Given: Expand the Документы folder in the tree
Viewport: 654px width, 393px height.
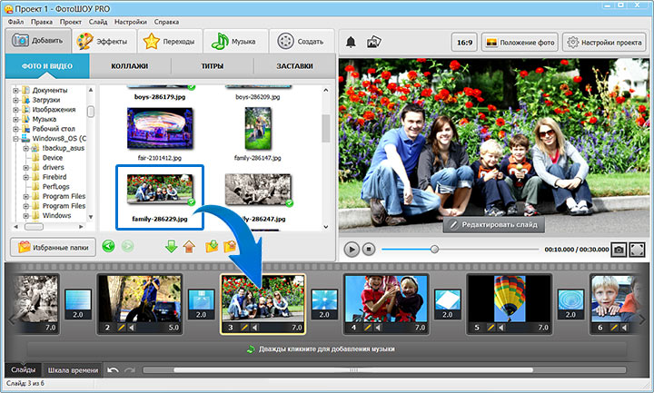Looking at the screenshot, I should pos(16,90).
